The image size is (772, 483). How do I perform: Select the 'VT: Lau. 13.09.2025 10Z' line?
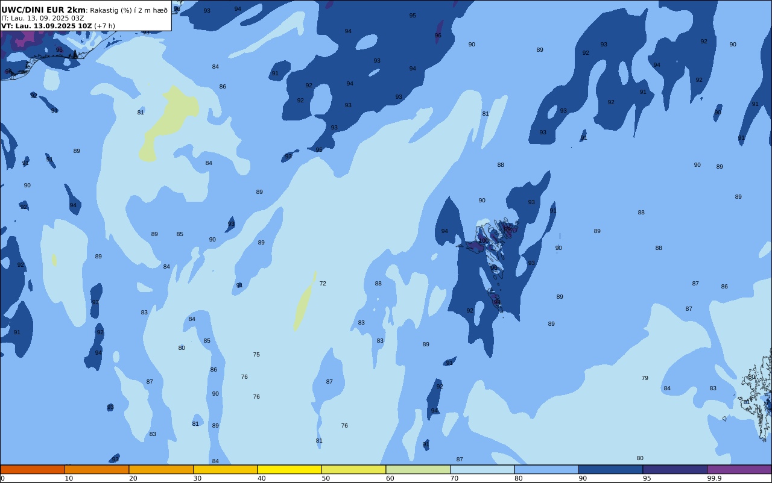click(46, 26)
